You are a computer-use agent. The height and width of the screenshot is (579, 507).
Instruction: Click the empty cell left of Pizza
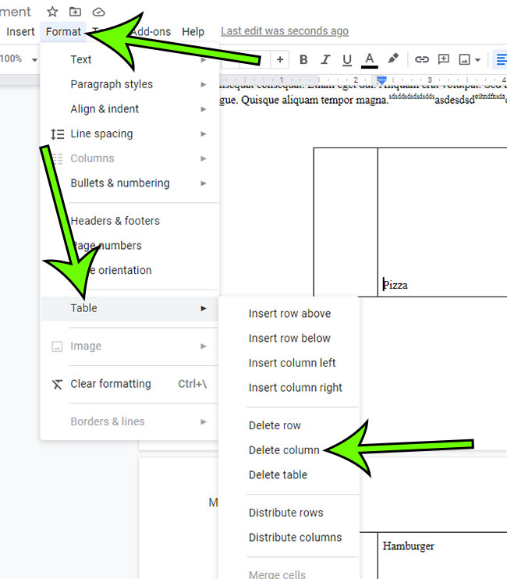tap(346, 222)
